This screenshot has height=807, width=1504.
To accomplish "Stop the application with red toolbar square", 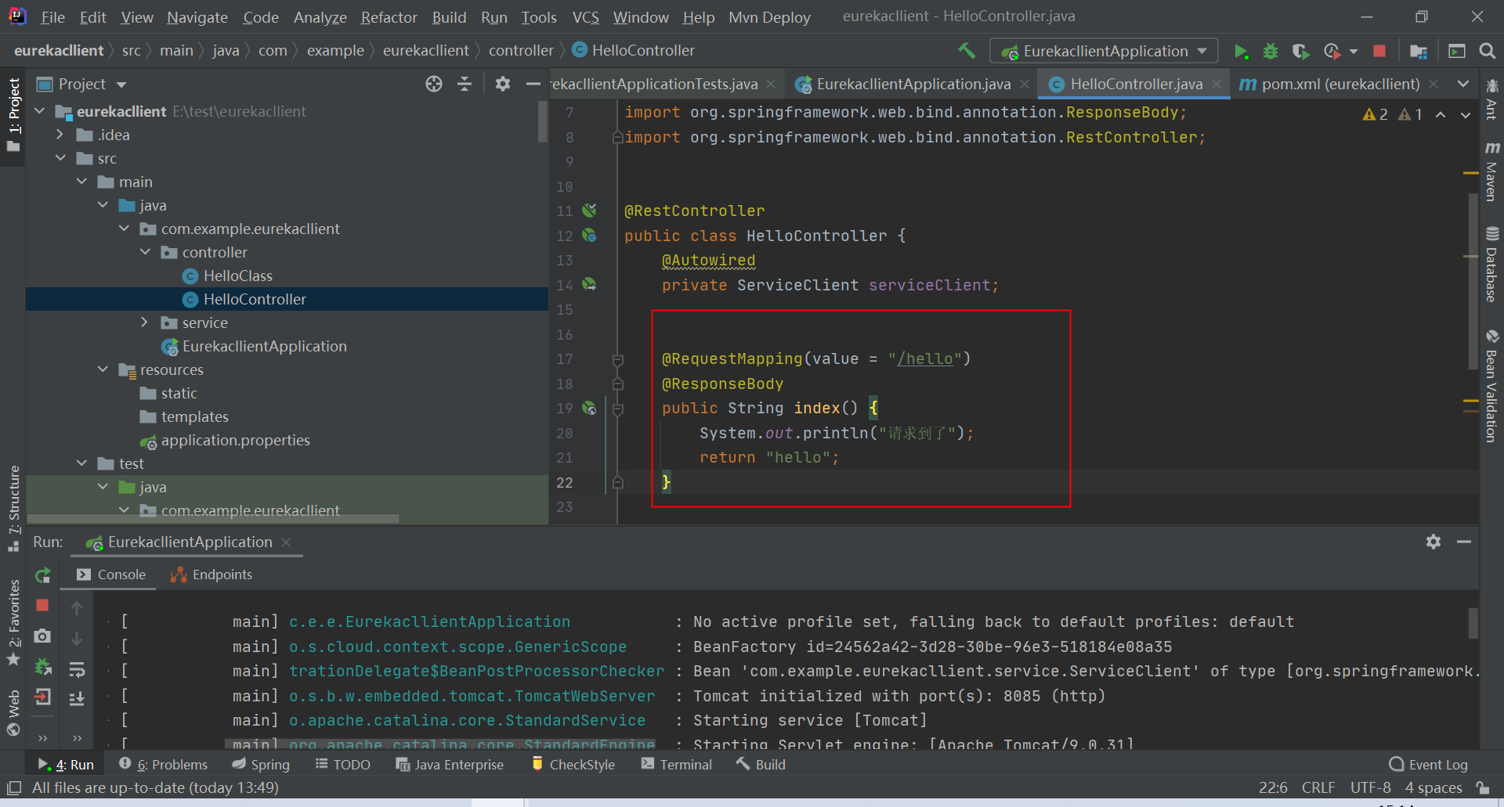I will tap(1379, 52).
